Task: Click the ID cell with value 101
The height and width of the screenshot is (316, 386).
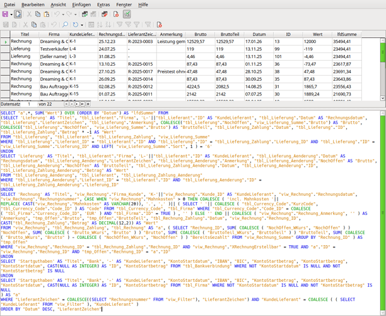Action: (288, 56)
